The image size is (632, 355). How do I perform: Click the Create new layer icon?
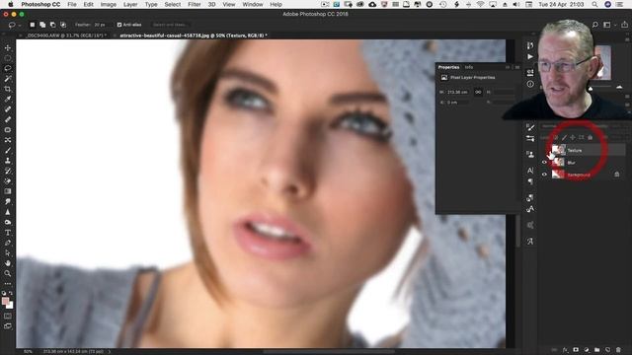click(x=608, y=350)
